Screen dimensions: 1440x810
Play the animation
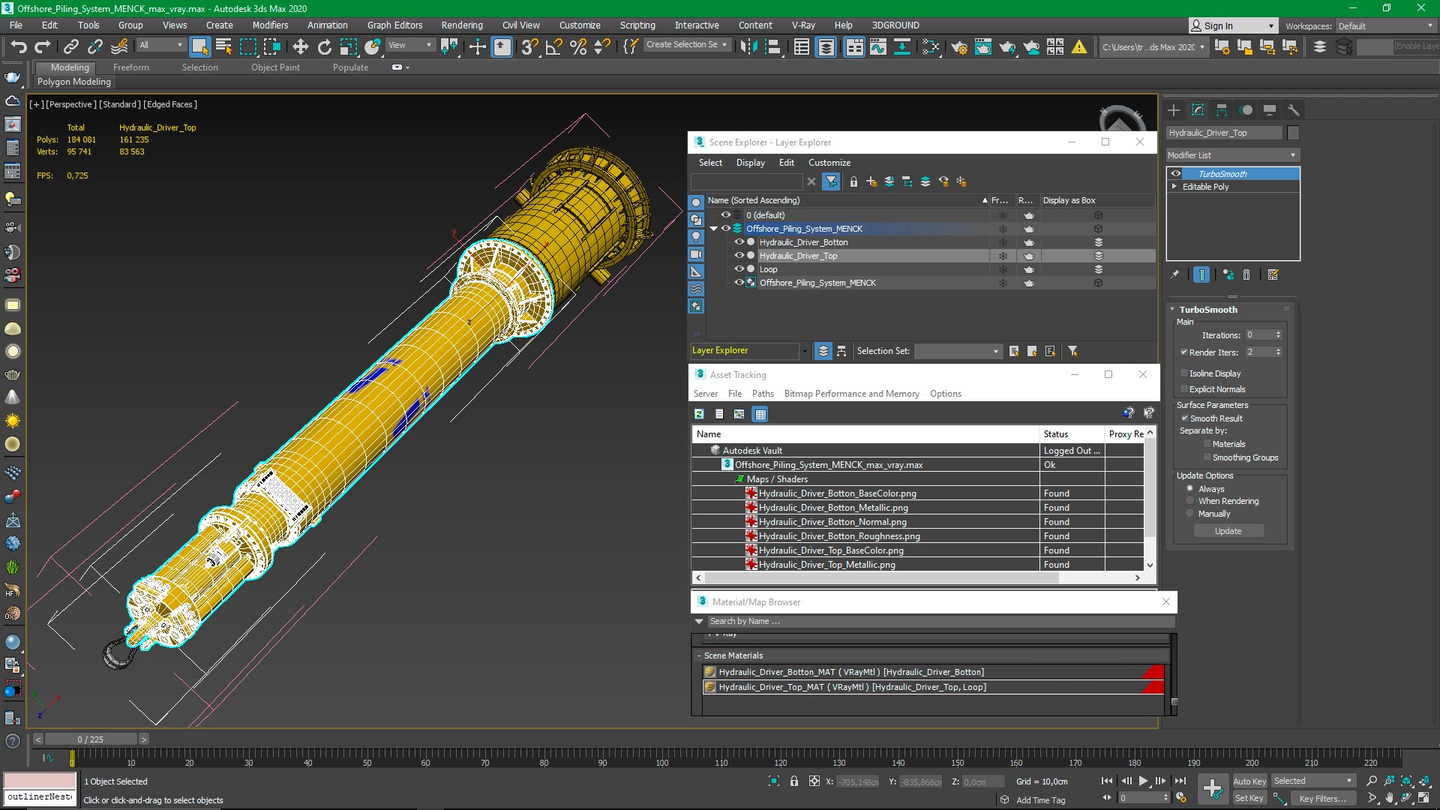click(x=1143, y=781)
